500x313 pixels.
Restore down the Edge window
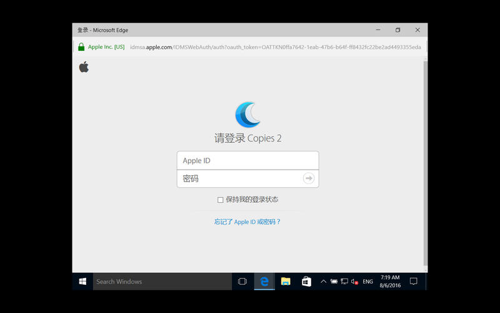click(397, 29)
